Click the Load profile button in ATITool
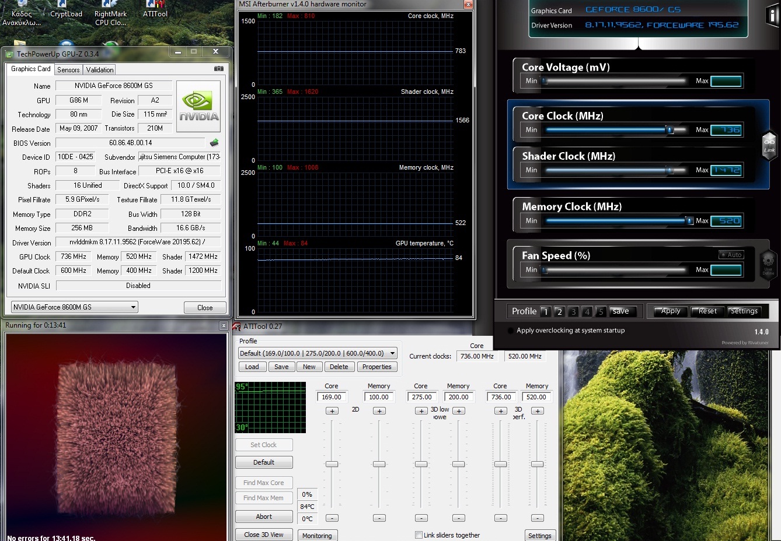Viewport: 781px width, 541px height. pos(252,367)
